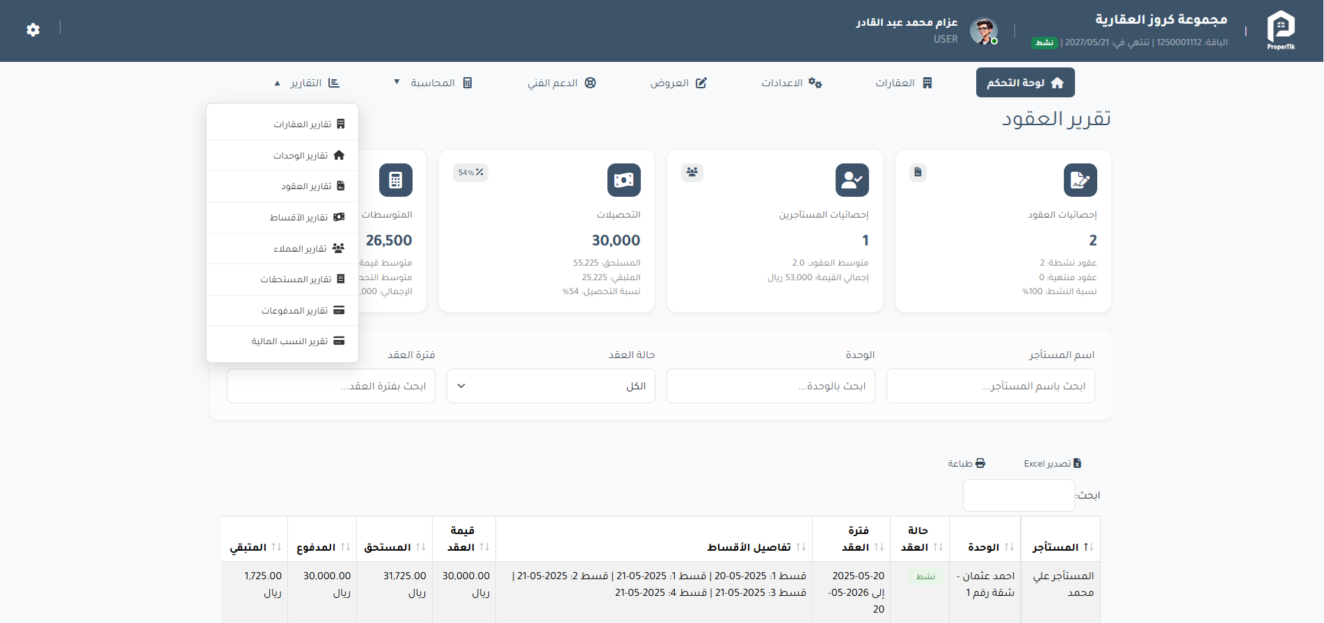Click the averages calculator card icon

tap(395, 180)
